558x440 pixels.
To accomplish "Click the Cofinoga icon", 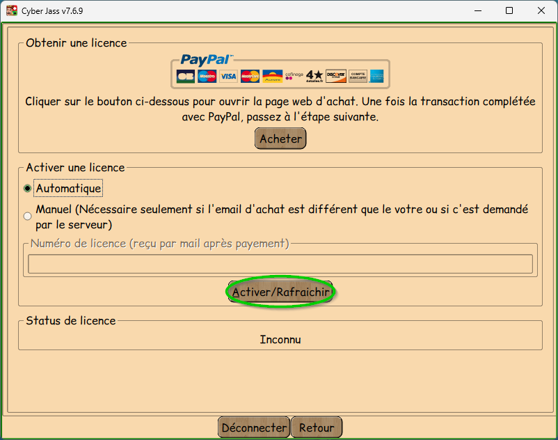I will pos(294,76).
